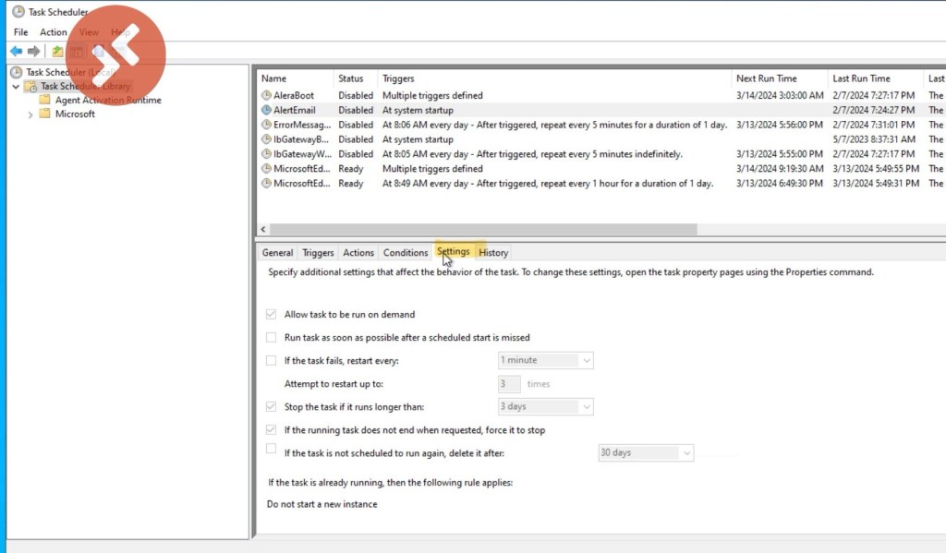The height and width of the screenshot is (553, 946).
Task: Select the Agent Activation Runtime folder icon
Action: [45, 100]
